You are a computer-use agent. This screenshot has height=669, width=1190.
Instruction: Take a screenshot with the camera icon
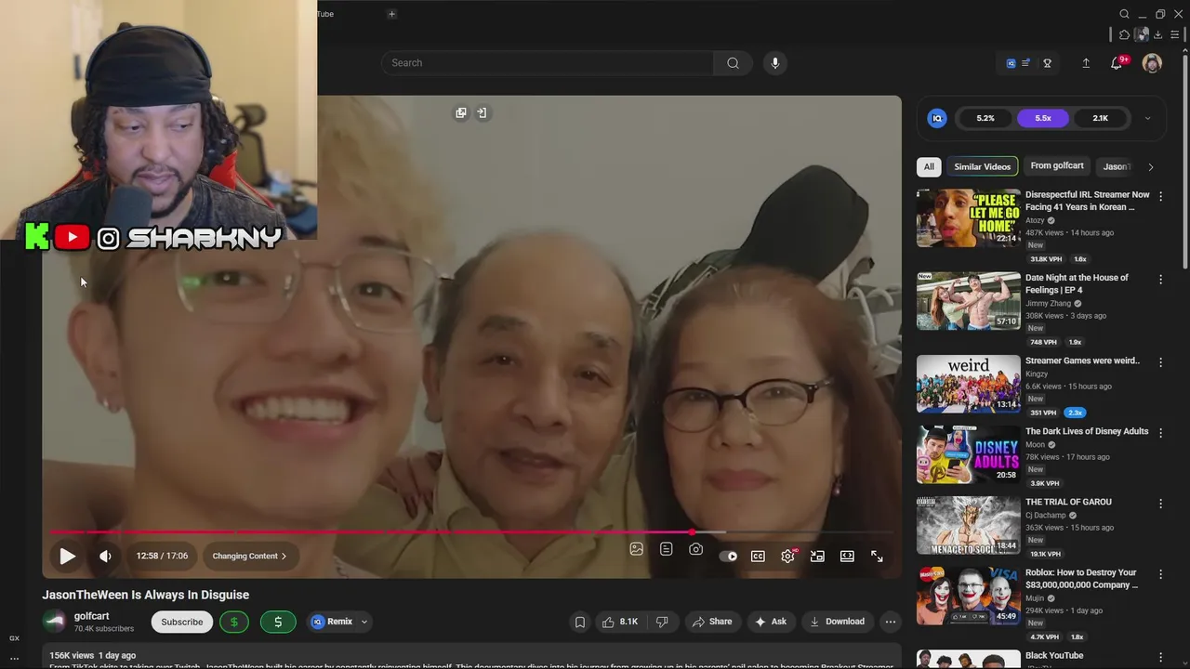coord(695,549)
